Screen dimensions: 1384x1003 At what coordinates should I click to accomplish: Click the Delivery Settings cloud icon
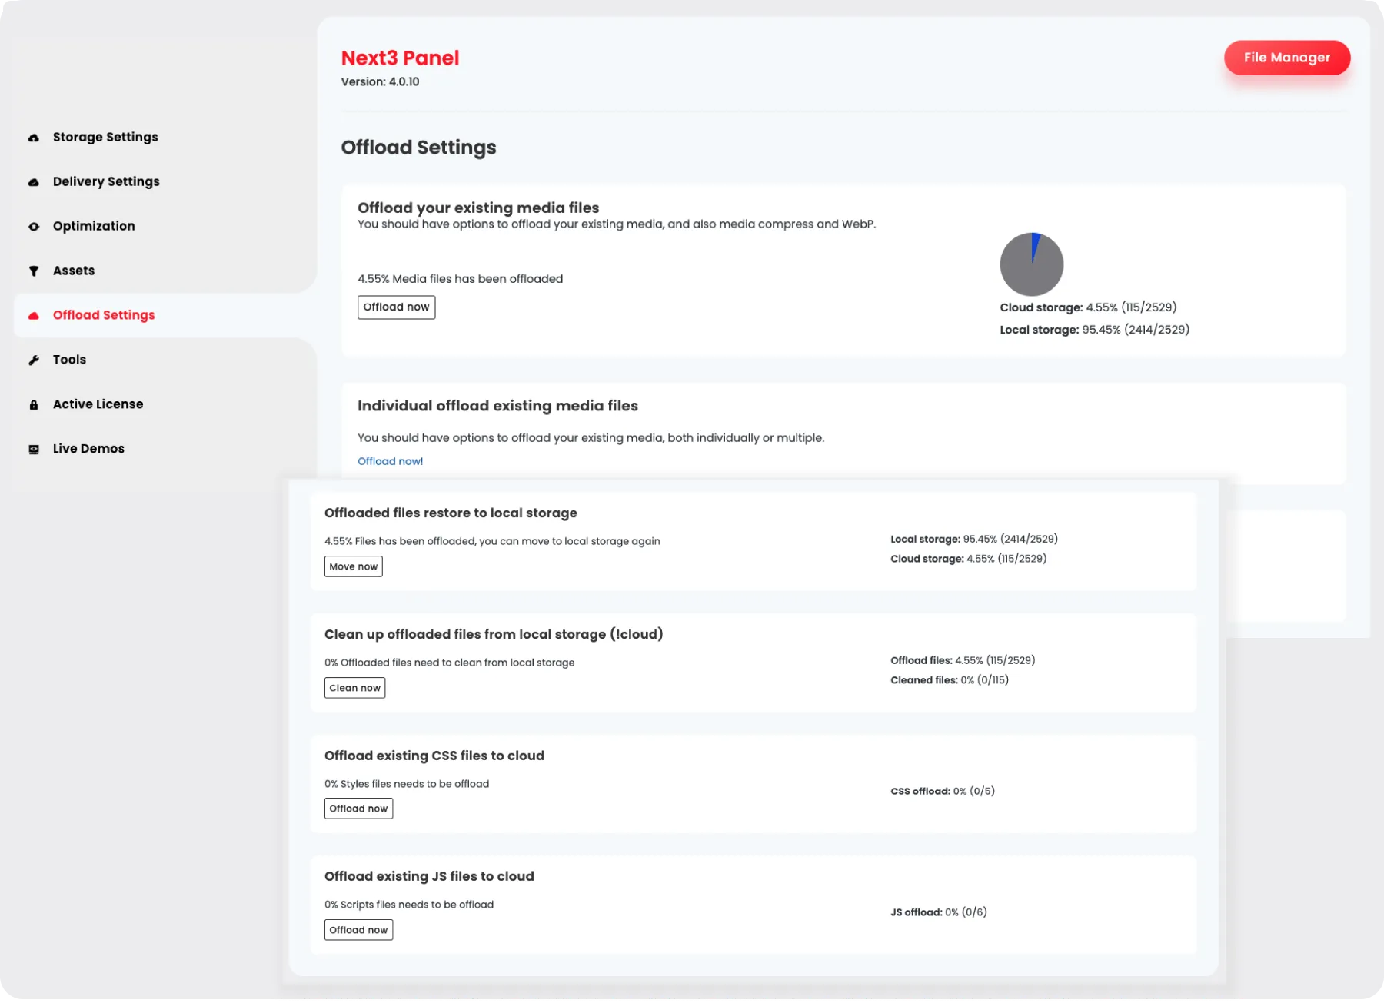point(34,182)
